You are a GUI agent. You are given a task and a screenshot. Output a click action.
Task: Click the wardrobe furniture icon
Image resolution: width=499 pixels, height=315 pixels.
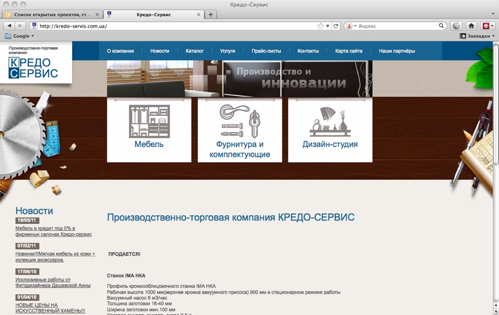tap(149, 121)
